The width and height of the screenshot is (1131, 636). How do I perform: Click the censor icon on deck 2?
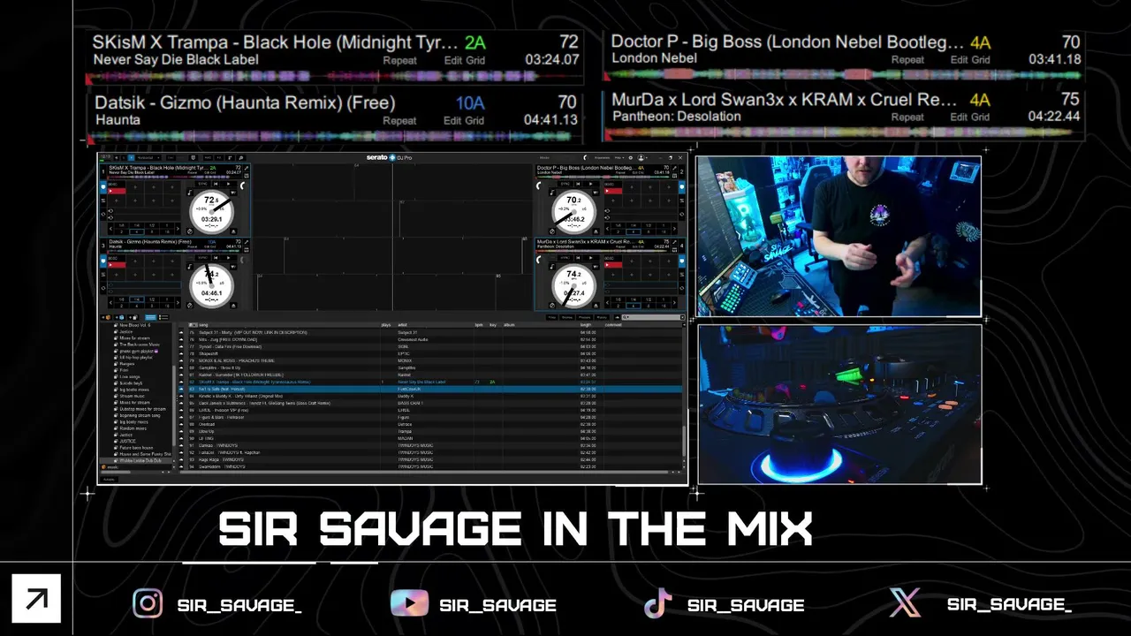tap(552, 231)
